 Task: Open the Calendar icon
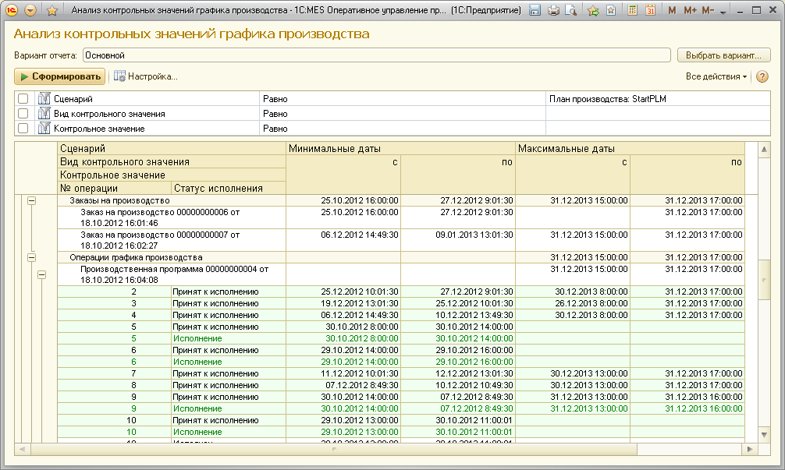pyautogui.click(x=650, y=11)
